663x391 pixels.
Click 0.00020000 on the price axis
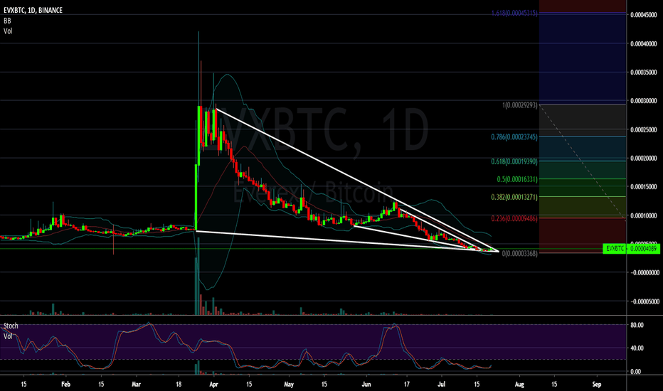[644, 158]
